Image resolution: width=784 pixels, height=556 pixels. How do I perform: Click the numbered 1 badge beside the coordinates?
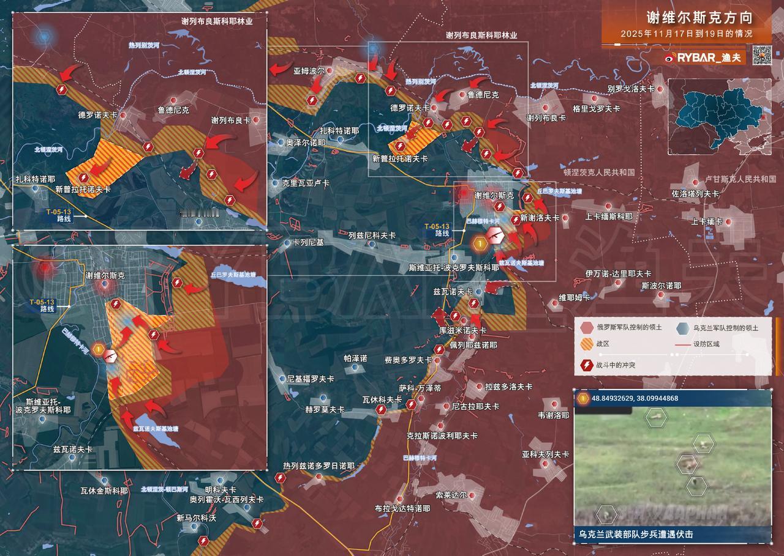pyautogui.click(x=583, y=399)
